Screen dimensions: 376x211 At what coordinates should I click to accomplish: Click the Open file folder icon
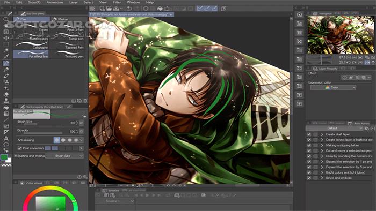pyautogui.click(x=109, y=9)
